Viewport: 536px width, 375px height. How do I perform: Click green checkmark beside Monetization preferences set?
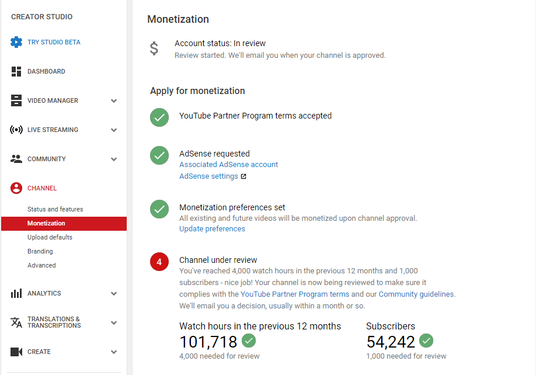[159, 209]
